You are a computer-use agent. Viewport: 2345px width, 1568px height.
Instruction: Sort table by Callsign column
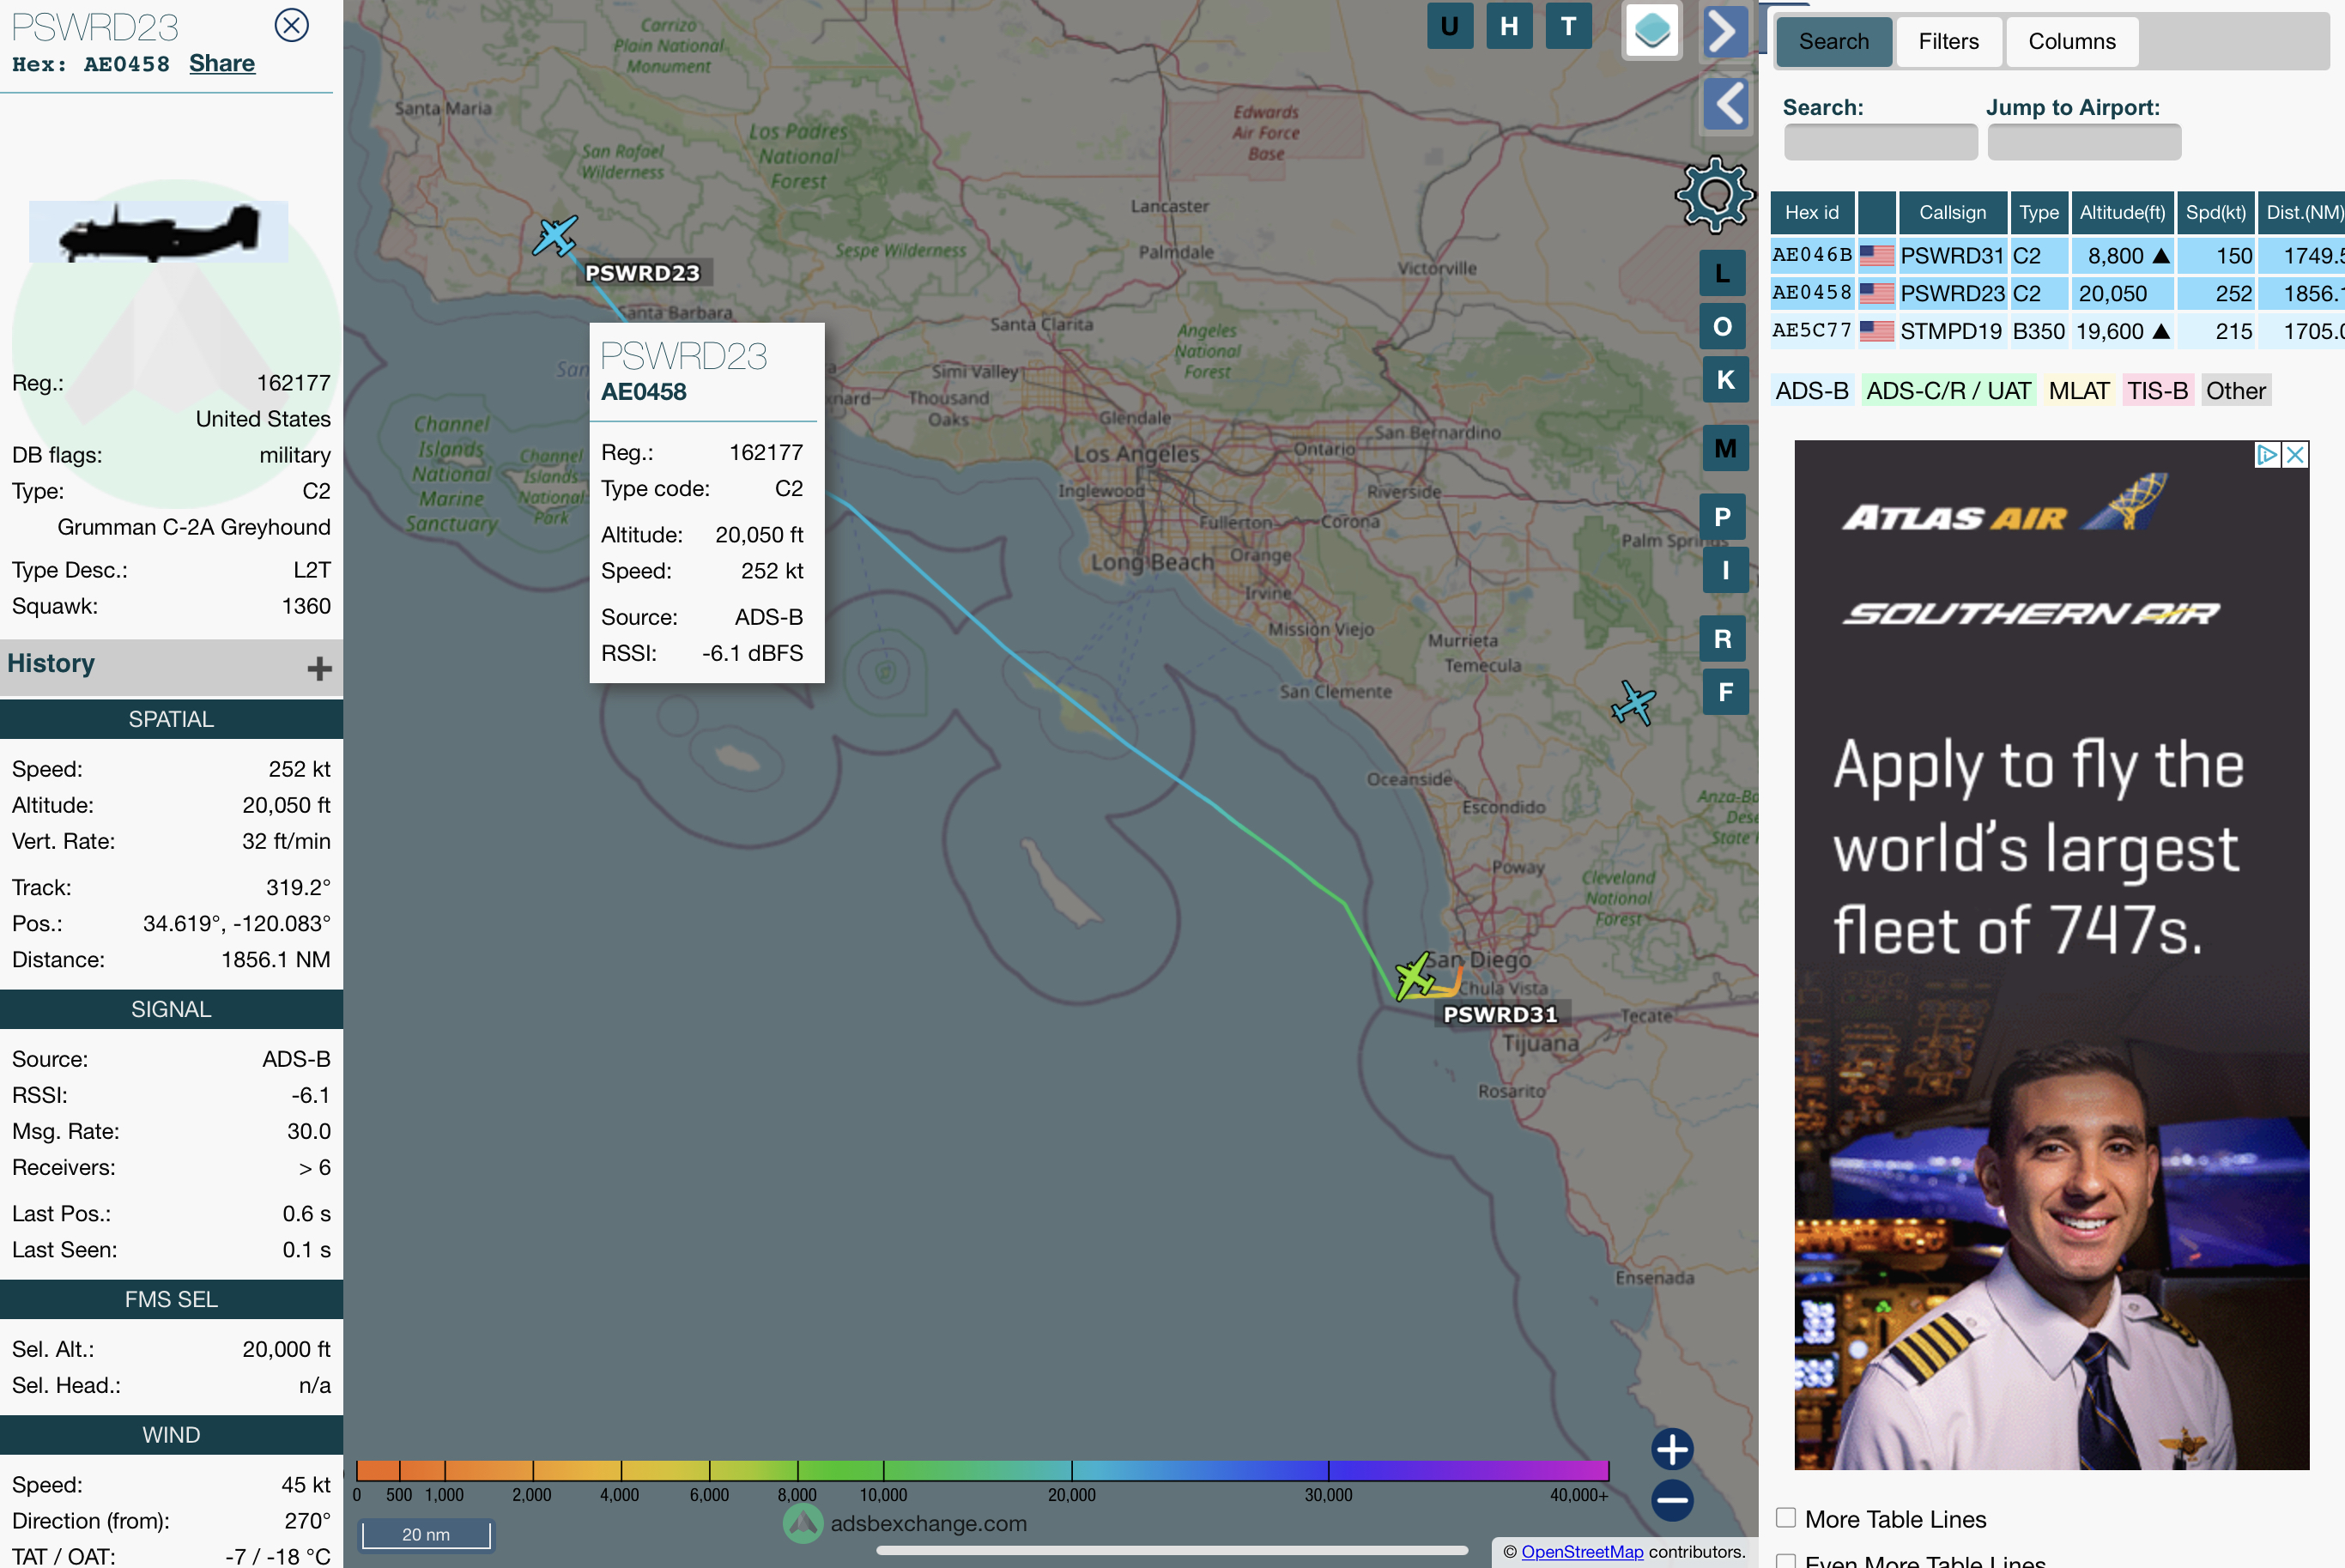[1952, 212]
